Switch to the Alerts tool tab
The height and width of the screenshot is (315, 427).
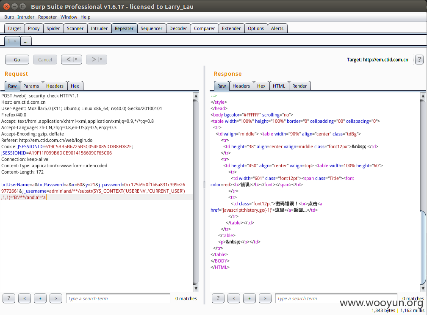pos(277,28)
